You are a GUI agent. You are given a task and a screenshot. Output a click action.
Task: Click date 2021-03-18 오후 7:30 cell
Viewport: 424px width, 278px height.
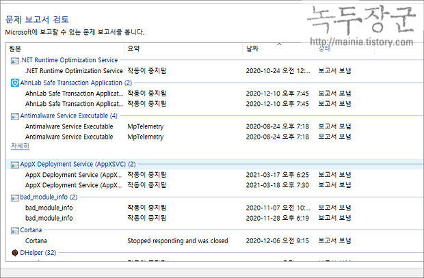[x=277, y=185]
